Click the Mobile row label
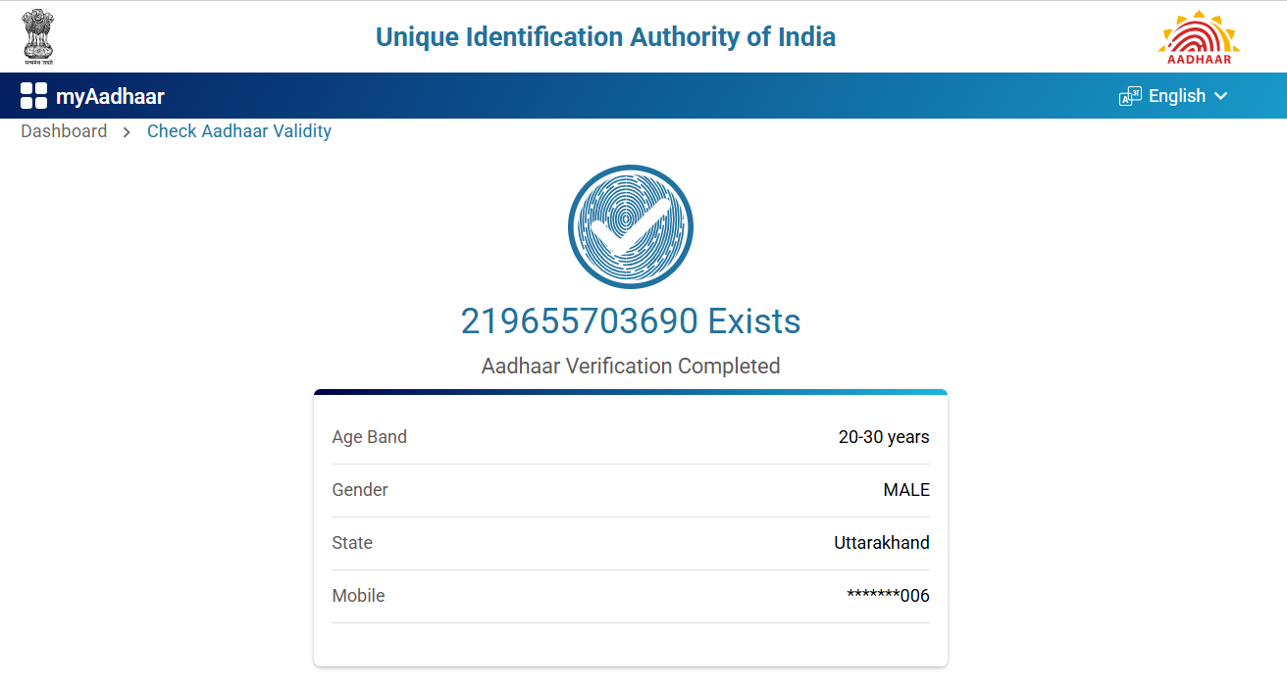This screenshot has width=1287, height=688. [358, 596]
